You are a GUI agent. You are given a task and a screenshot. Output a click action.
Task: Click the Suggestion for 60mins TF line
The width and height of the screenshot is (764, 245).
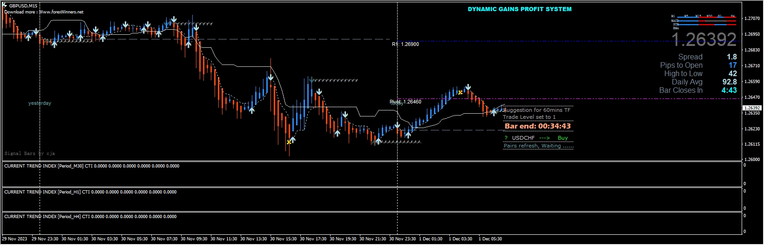click(x=537, y=110)
